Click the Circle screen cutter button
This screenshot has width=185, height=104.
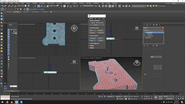(101, 38)
